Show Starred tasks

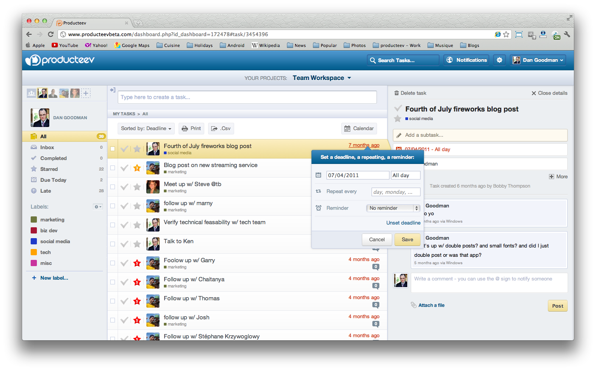pyautogui.click(x=64, y=169)
